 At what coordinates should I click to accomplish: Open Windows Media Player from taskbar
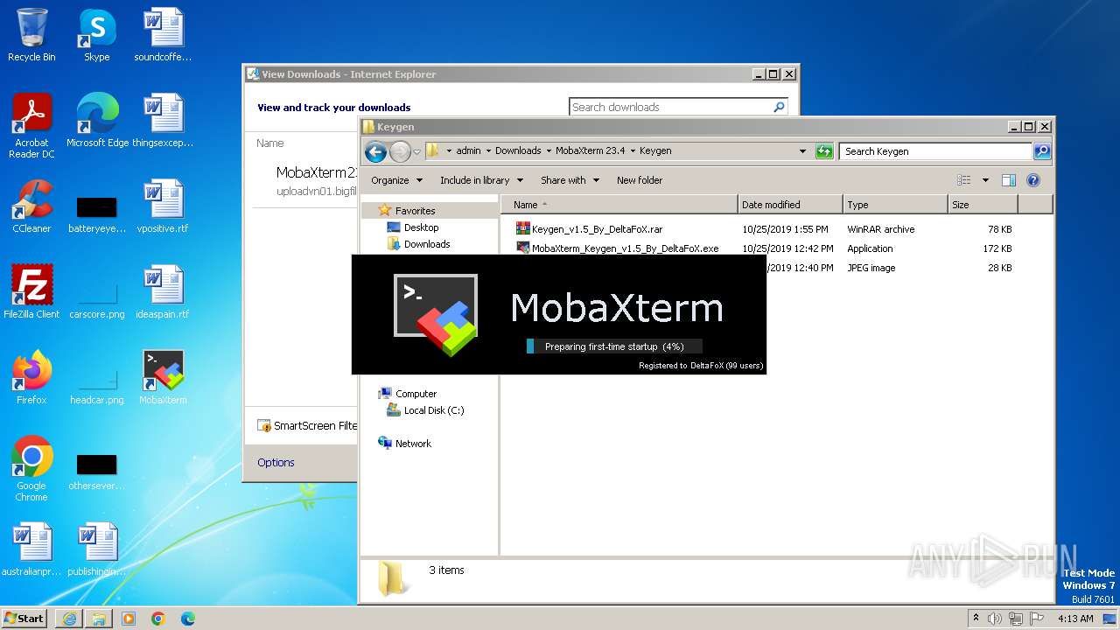tap(129, 619)
